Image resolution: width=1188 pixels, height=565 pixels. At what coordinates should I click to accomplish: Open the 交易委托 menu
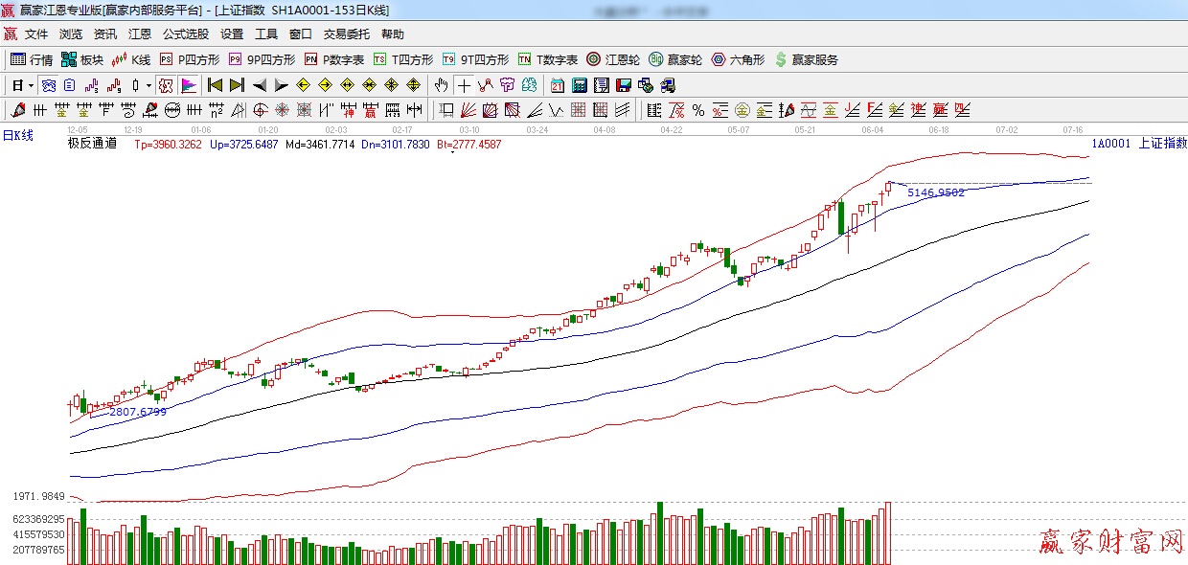[x=346, y=34]
